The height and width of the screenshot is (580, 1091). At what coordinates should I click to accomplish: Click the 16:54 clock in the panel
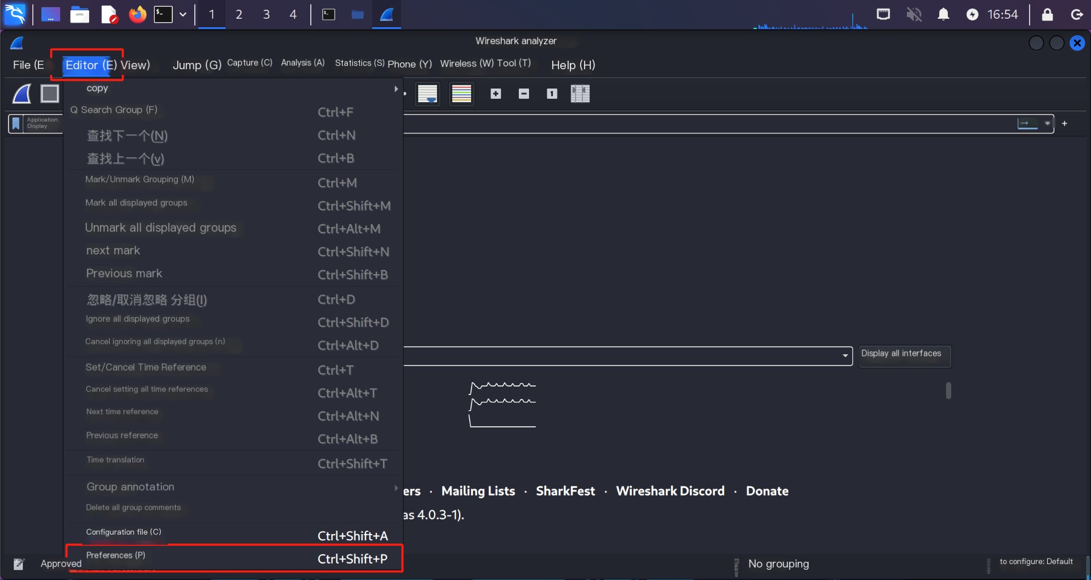1002,14
